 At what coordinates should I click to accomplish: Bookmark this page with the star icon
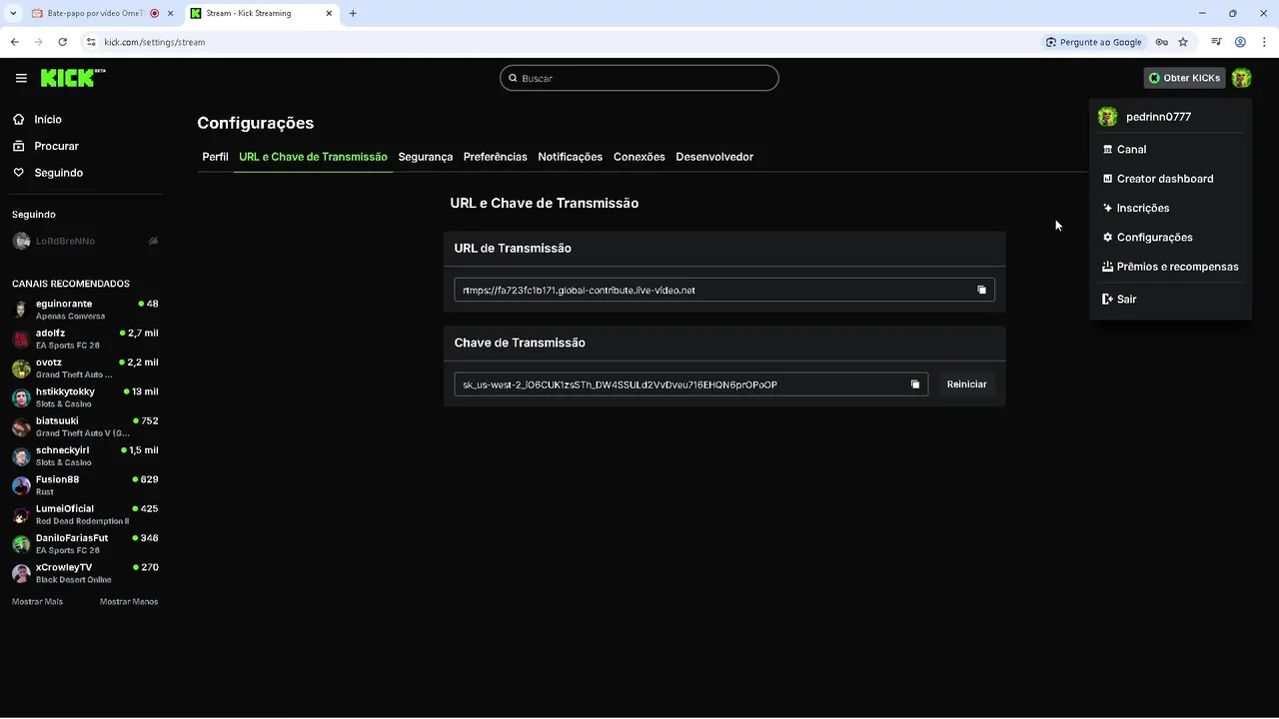coord(1183,42)
